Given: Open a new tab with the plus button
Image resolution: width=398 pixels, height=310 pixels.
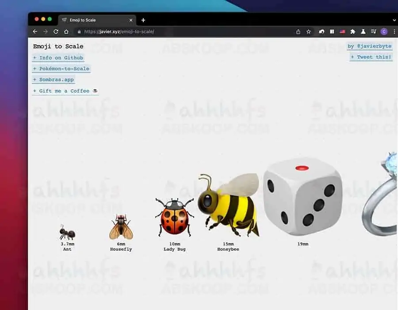Looking at the screenshot, I should tap(143, 19).
